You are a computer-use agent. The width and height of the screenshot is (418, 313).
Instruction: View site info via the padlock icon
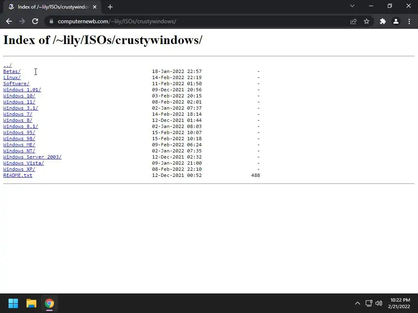[x=51, y=21]
